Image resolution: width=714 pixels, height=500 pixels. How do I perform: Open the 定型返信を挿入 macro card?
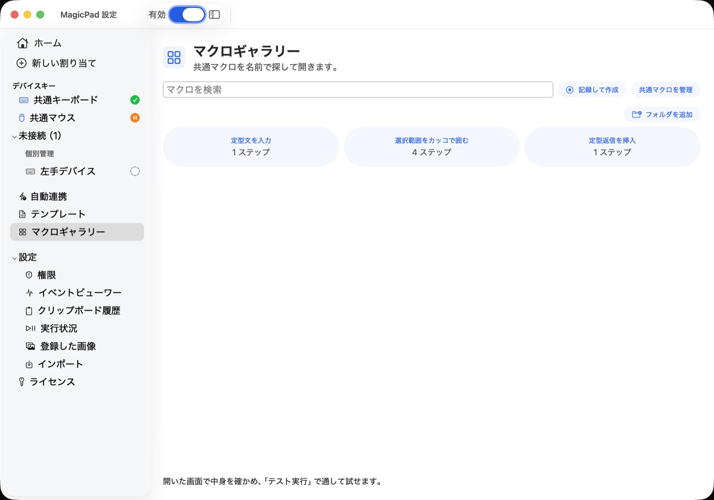coord(612,147)
